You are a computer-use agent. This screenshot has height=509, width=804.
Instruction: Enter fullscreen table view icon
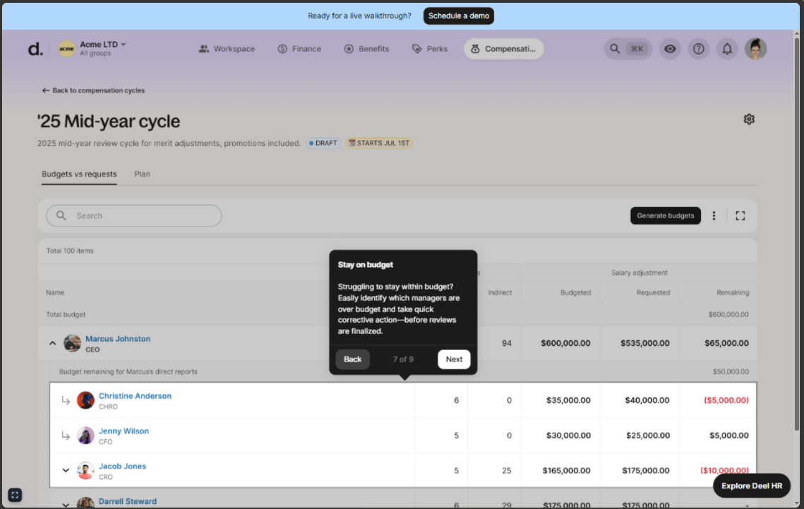[x=740, y=216]
